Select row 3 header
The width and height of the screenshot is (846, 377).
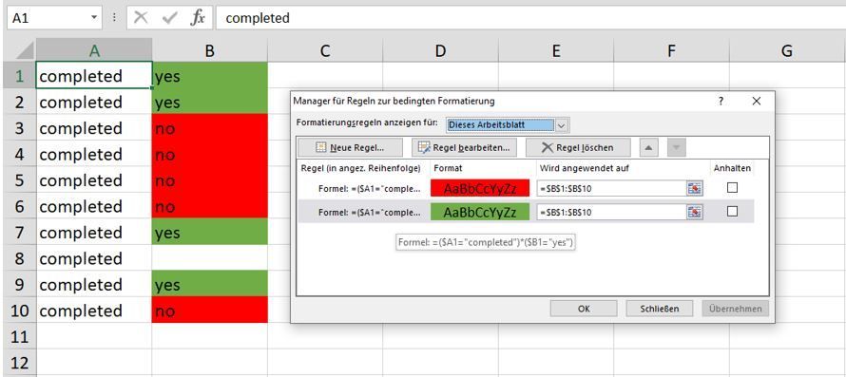pos(19,128)
